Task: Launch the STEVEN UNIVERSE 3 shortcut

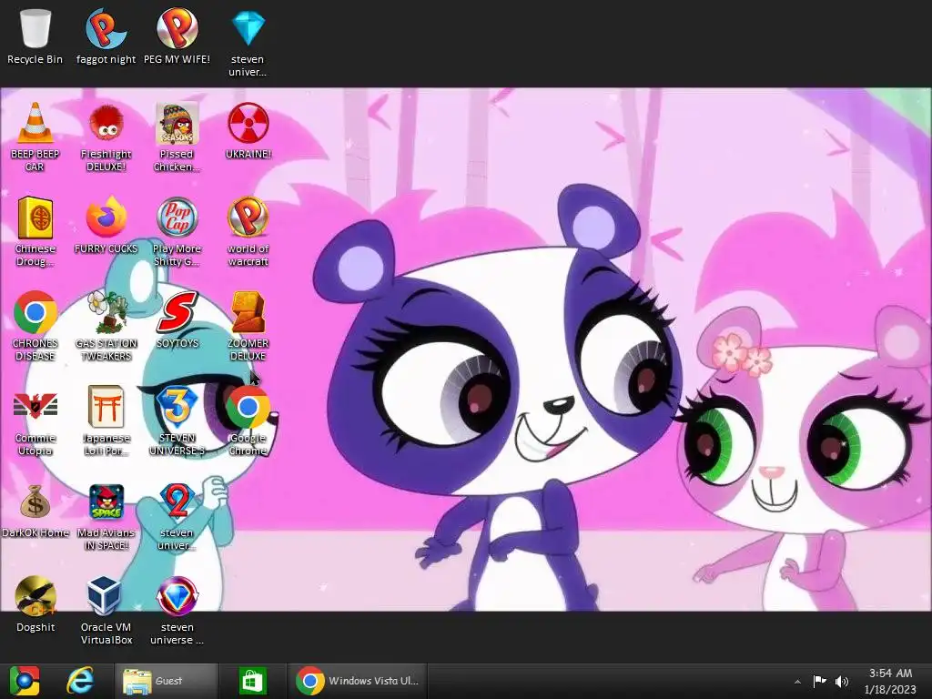Action: pos(177,420)
